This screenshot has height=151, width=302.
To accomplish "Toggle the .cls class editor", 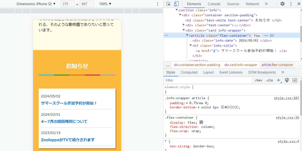I will (x=269, y=80).
